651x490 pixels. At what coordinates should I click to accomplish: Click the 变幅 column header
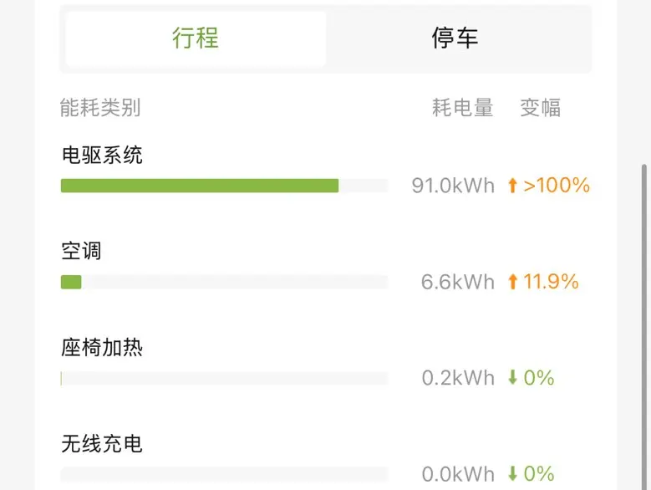pos(541,108)
